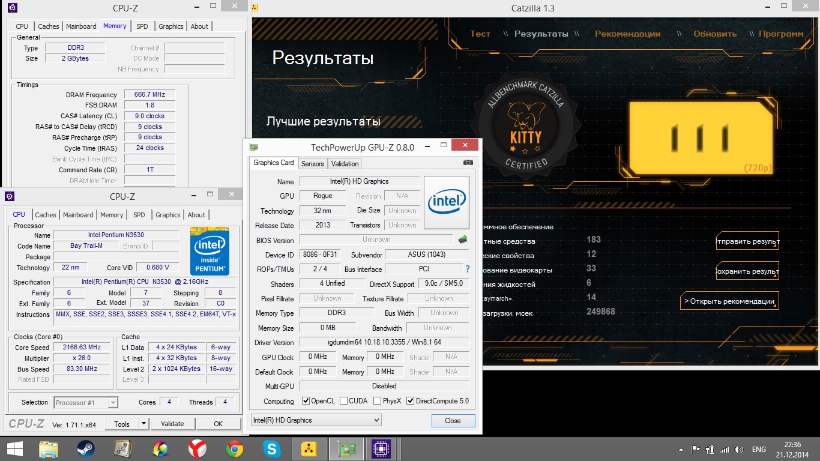
Task: Launch Steam from the taskbar
Action: [86, 448]
